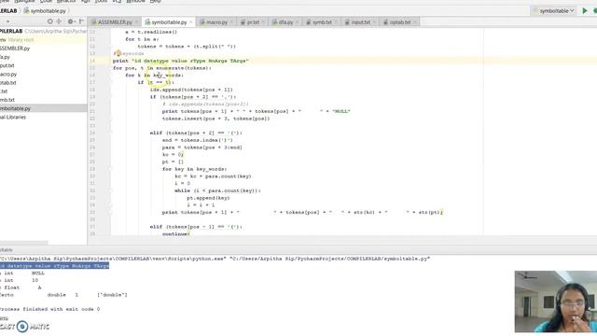Image resolution: width=597 pixels, height=336 pixels.
Task: Open the Window menu
Action: pos(135,2)
